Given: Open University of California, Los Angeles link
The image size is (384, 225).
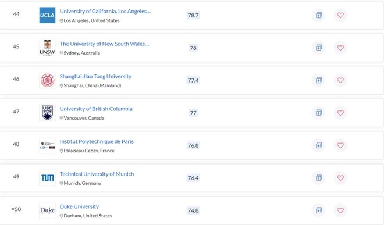Looking at the screenshot, I should click(x=105, y=11).
